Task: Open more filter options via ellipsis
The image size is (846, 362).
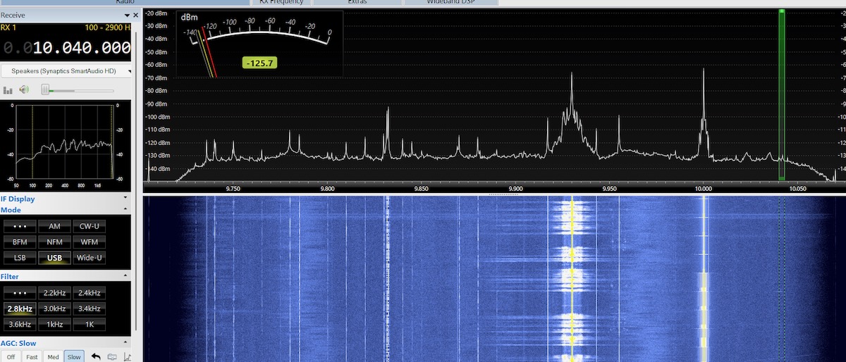Action: (x=20, y=293)
